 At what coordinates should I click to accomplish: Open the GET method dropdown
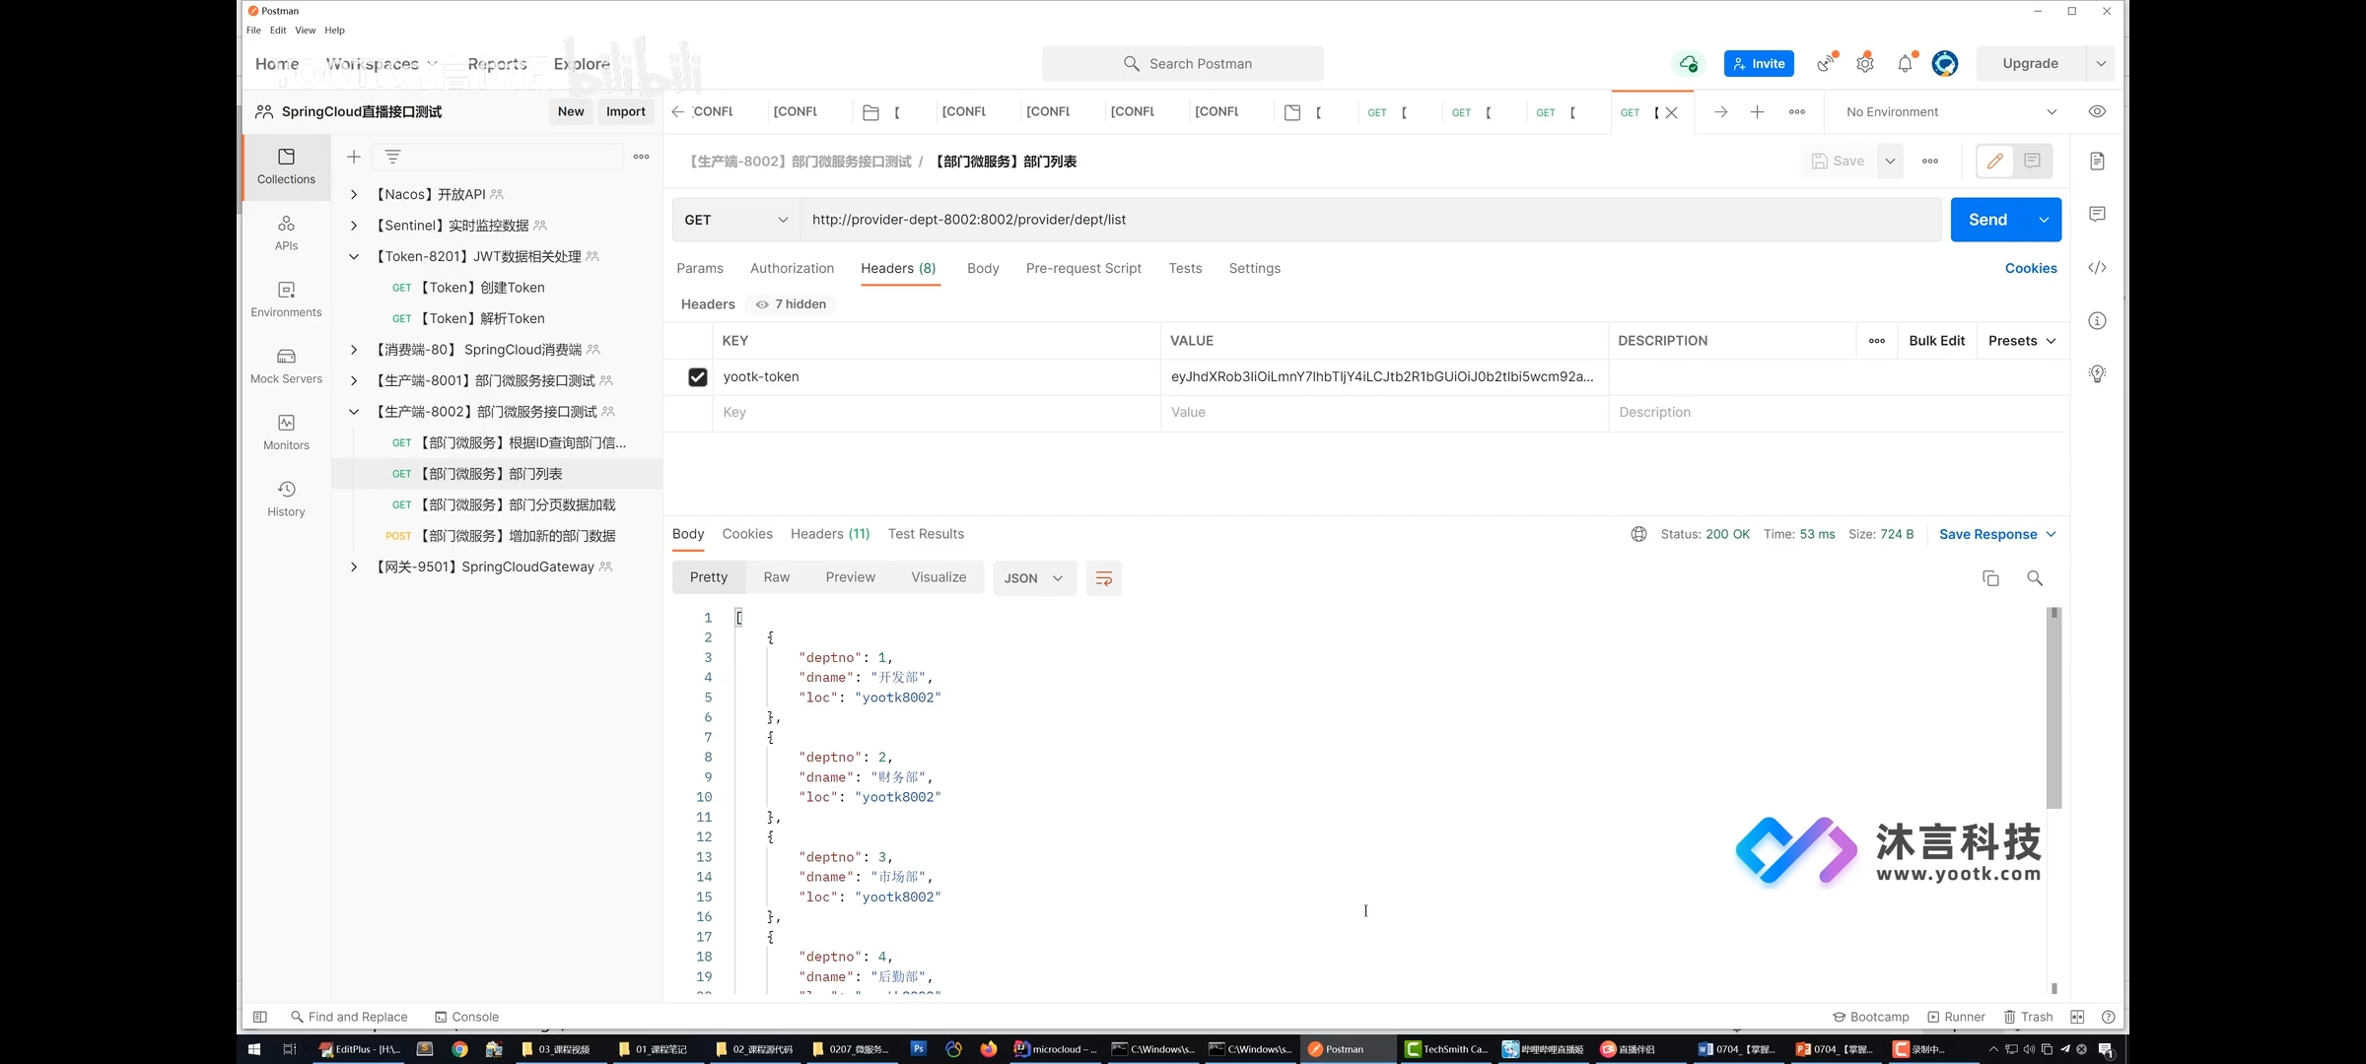coord(736,220)
